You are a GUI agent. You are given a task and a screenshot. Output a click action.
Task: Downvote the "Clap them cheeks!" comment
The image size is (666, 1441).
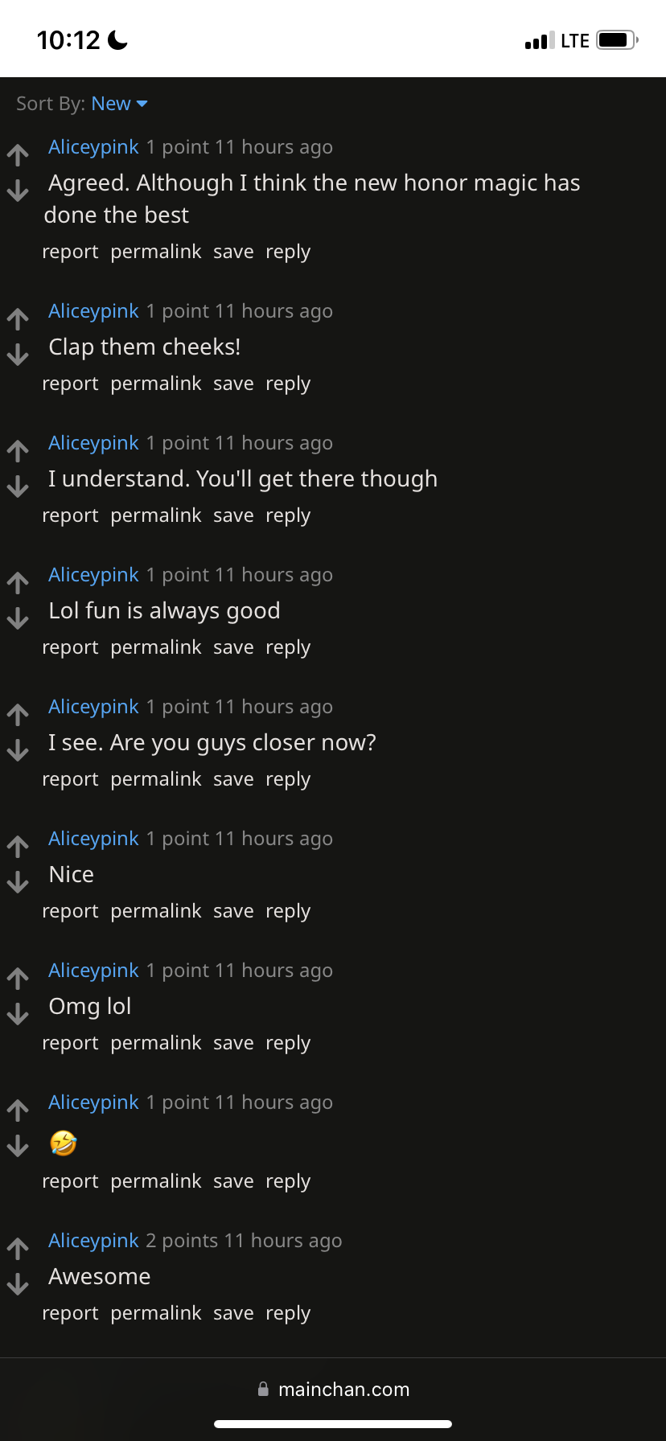point(18,355)
